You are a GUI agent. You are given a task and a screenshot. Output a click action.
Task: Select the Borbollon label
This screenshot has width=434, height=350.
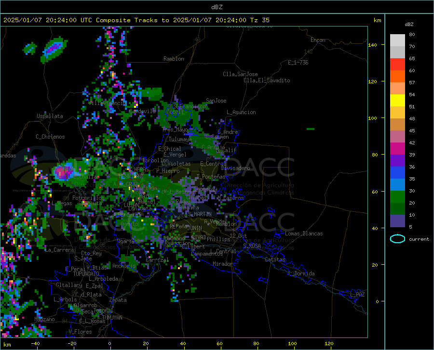[x=156, y=160]
